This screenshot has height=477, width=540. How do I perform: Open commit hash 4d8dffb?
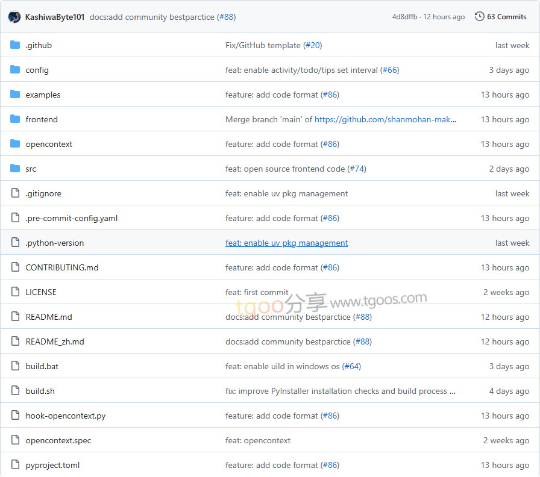404,17
